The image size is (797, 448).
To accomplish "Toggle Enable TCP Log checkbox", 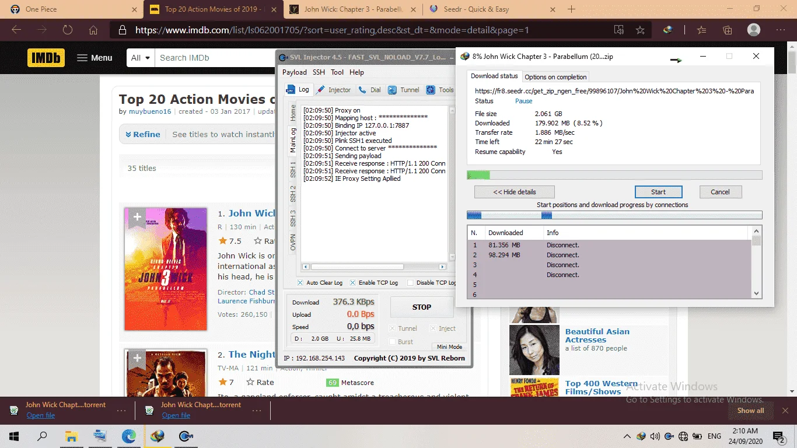I will pyautogui.click(x=352, y=282).
